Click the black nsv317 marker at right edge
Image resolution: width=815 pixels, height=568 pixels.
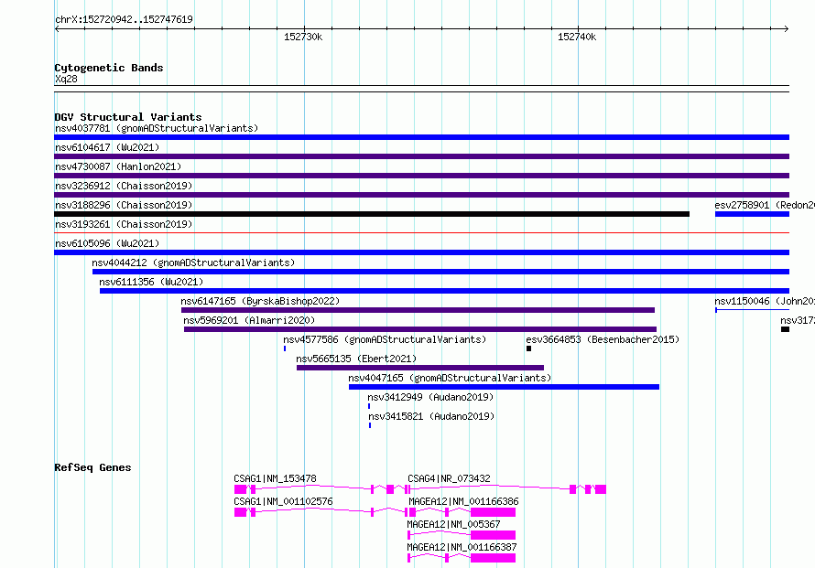click(786, 329)
